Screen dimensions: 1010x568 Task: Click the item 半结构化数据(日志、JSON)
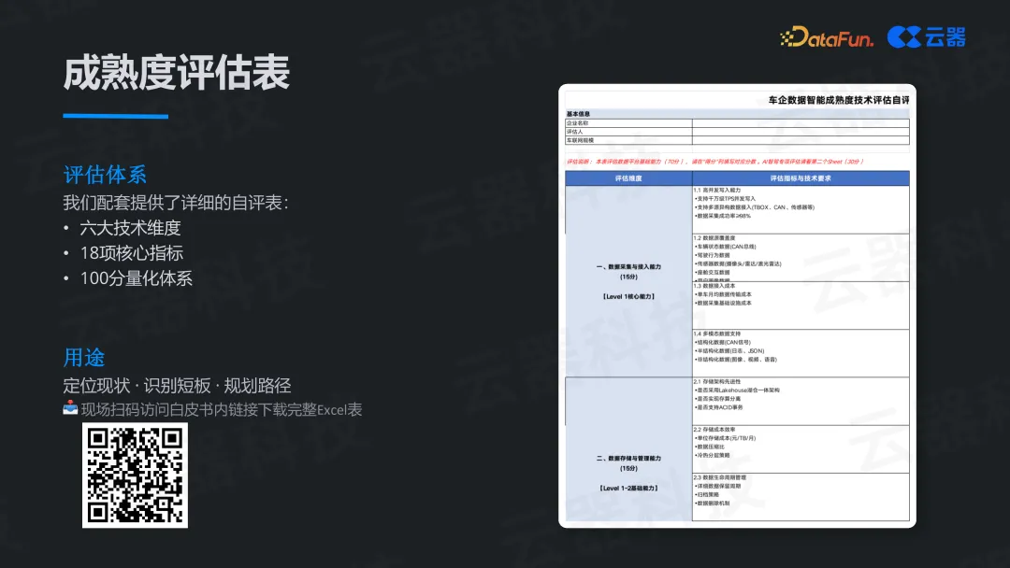[x=729, y=351]
